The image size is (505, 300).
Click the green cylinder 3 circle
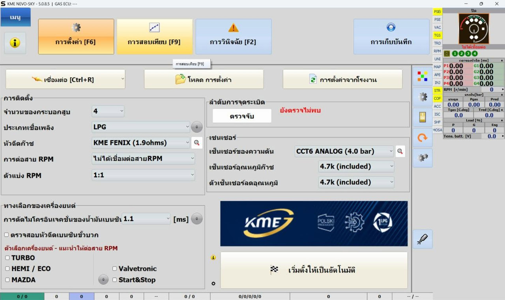468,54
